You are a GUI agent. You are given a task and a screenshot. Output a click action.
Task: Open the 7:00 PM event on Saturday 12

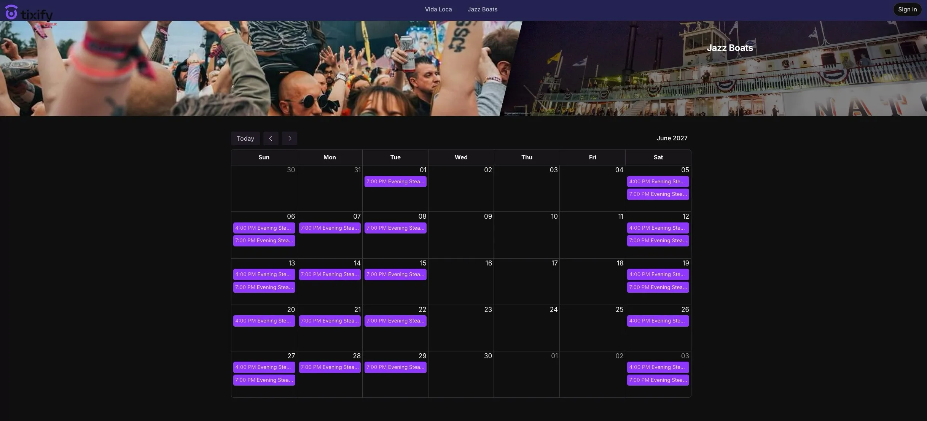[x=658, y=241]
